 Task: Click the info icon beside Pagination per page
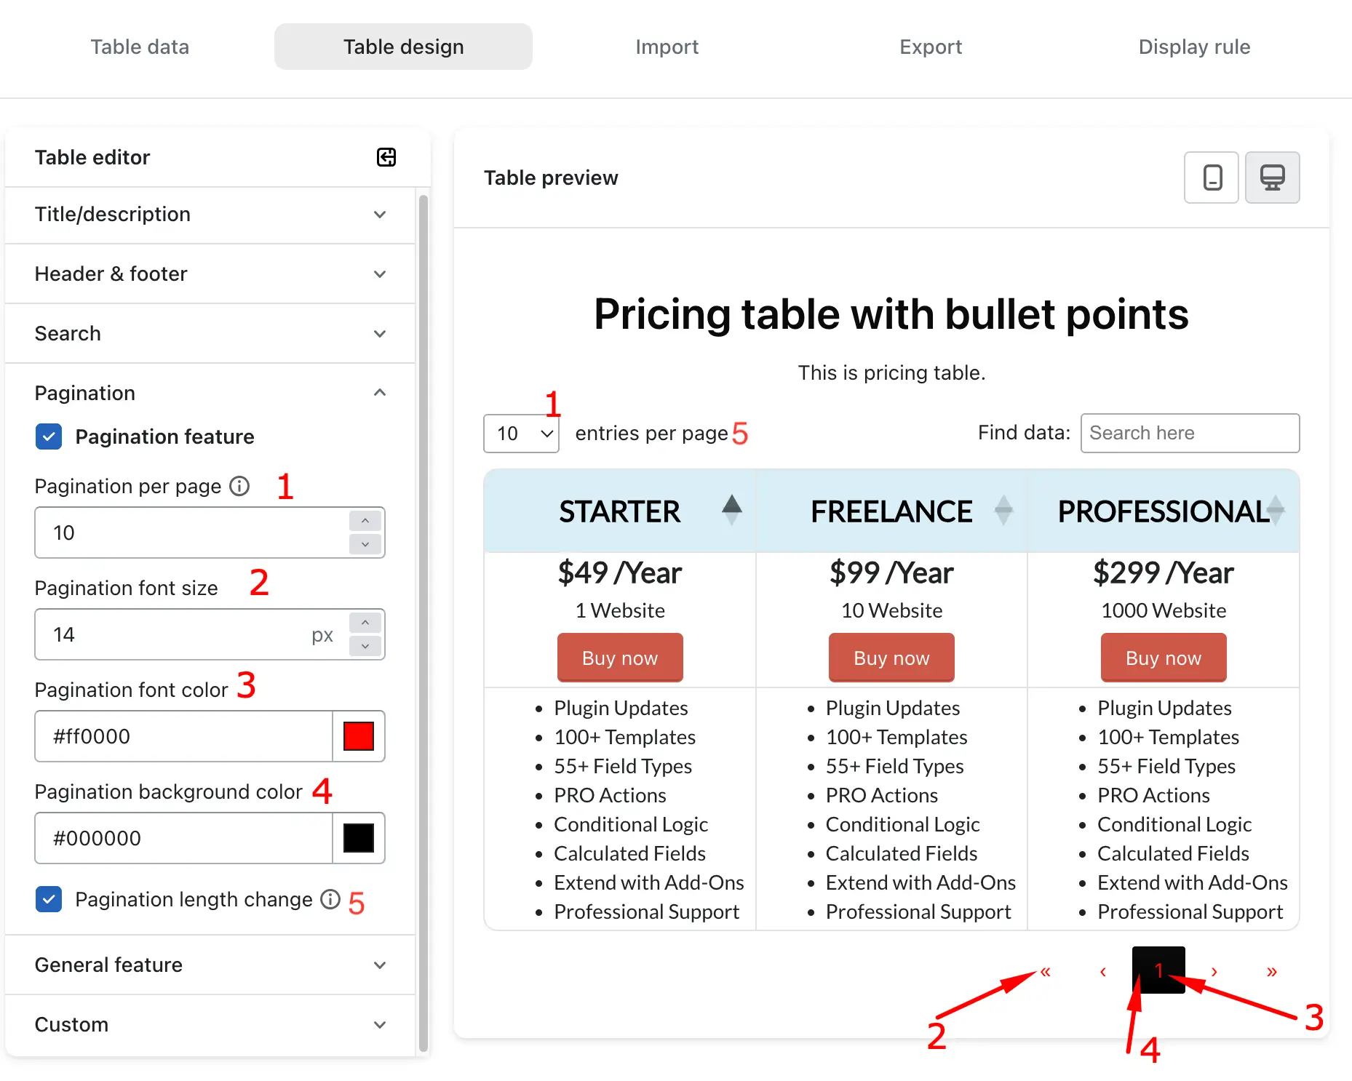[239, 486]
